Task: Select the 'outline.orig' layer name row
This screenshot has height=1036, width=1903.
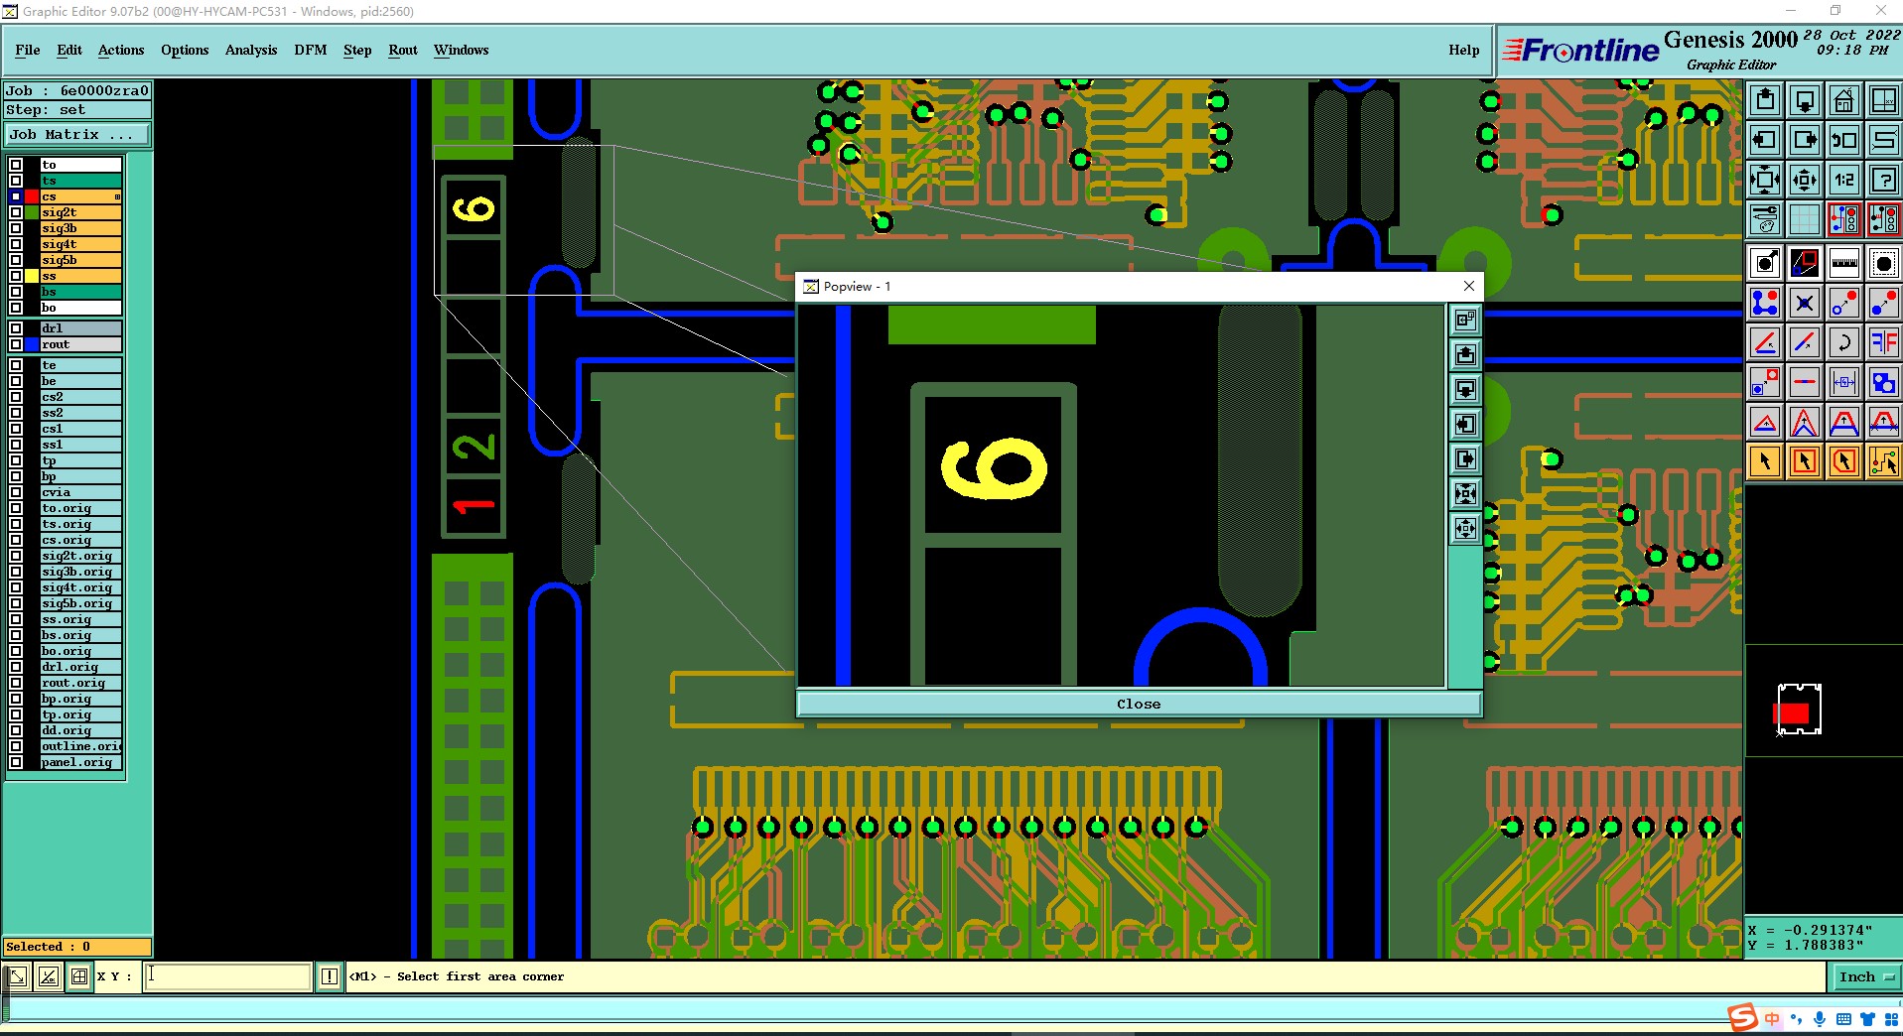Action: 81,746
